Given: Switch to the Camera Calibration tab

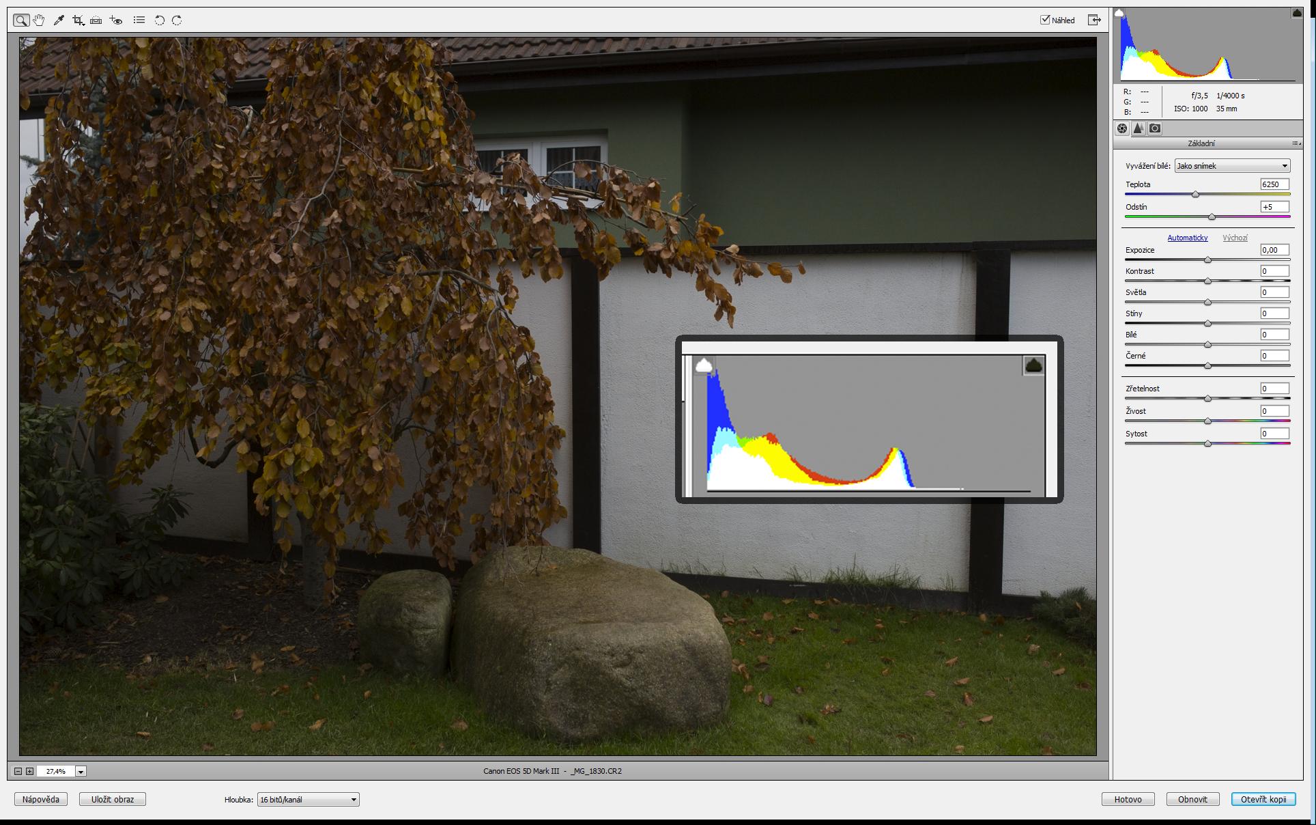Looking at the screenshot, I should (1154, 128).
